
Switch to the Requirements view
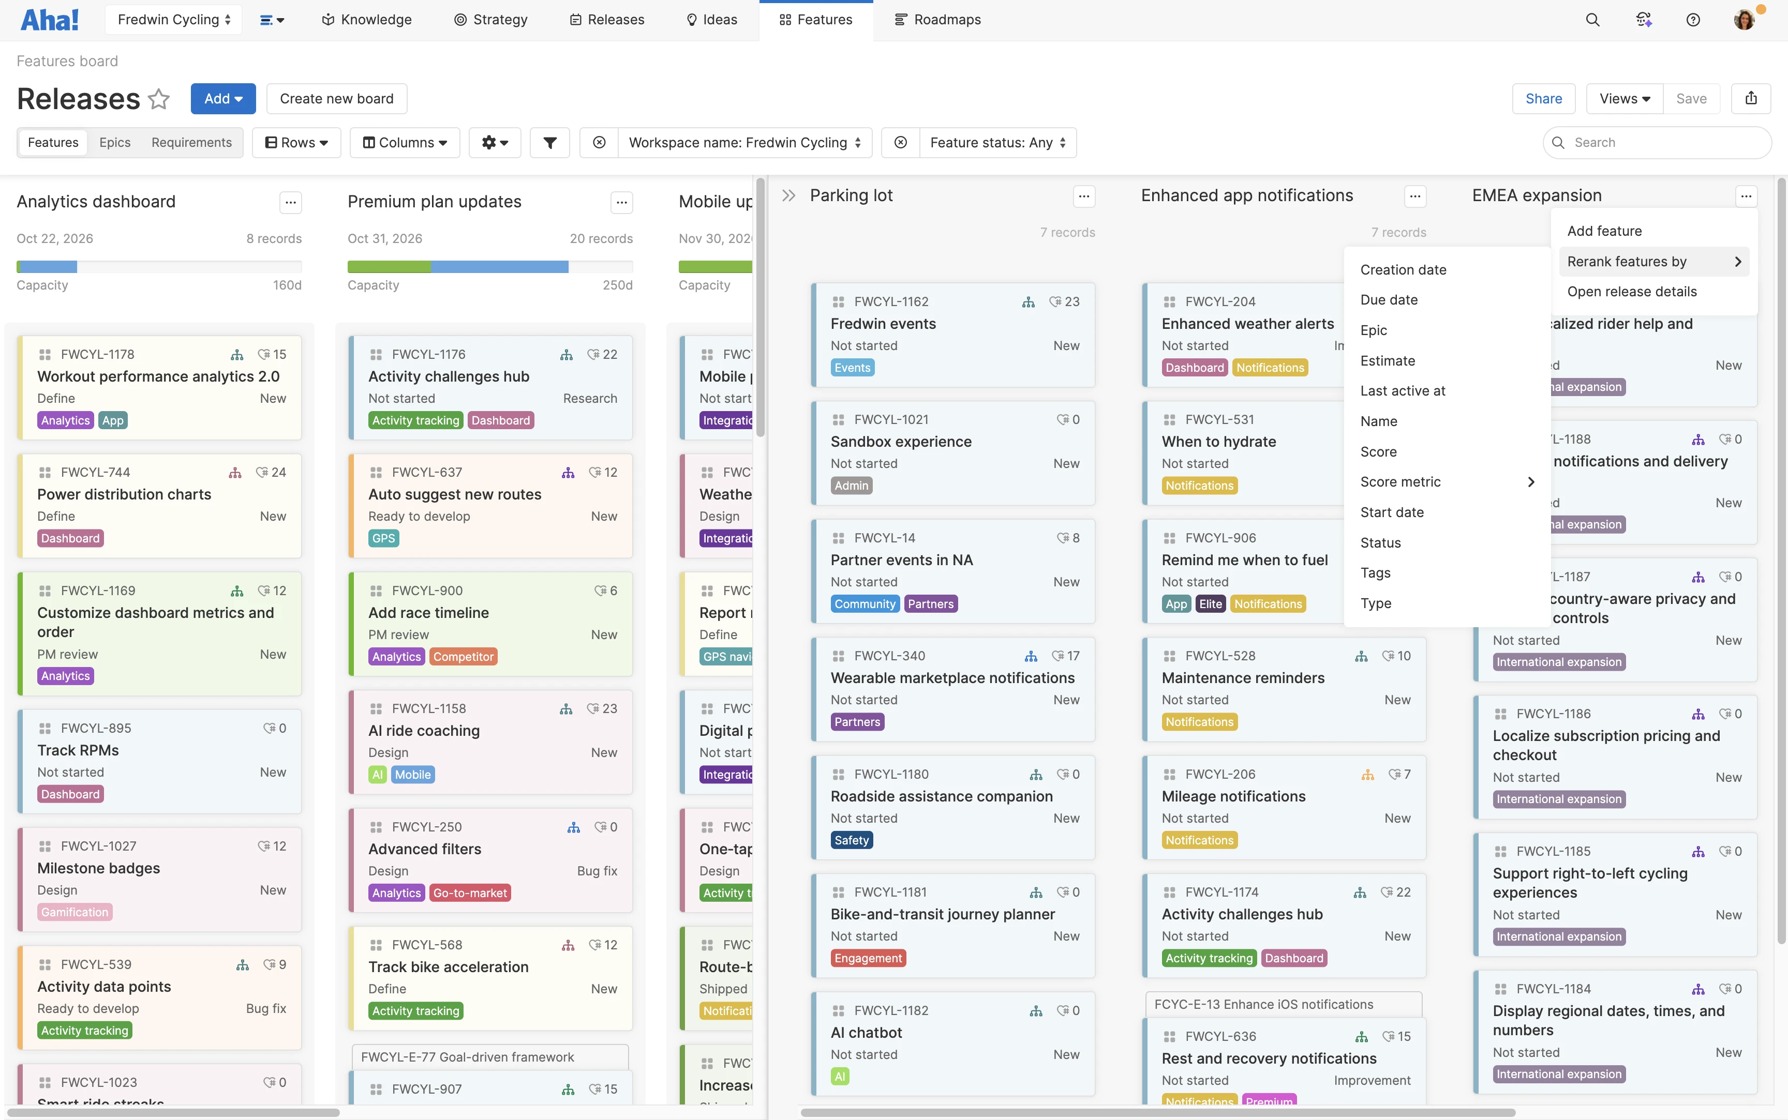[191, 142]
